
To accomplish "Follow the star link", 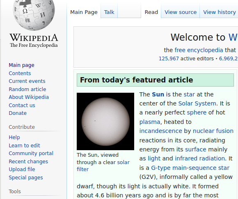I will click(189, 94).
